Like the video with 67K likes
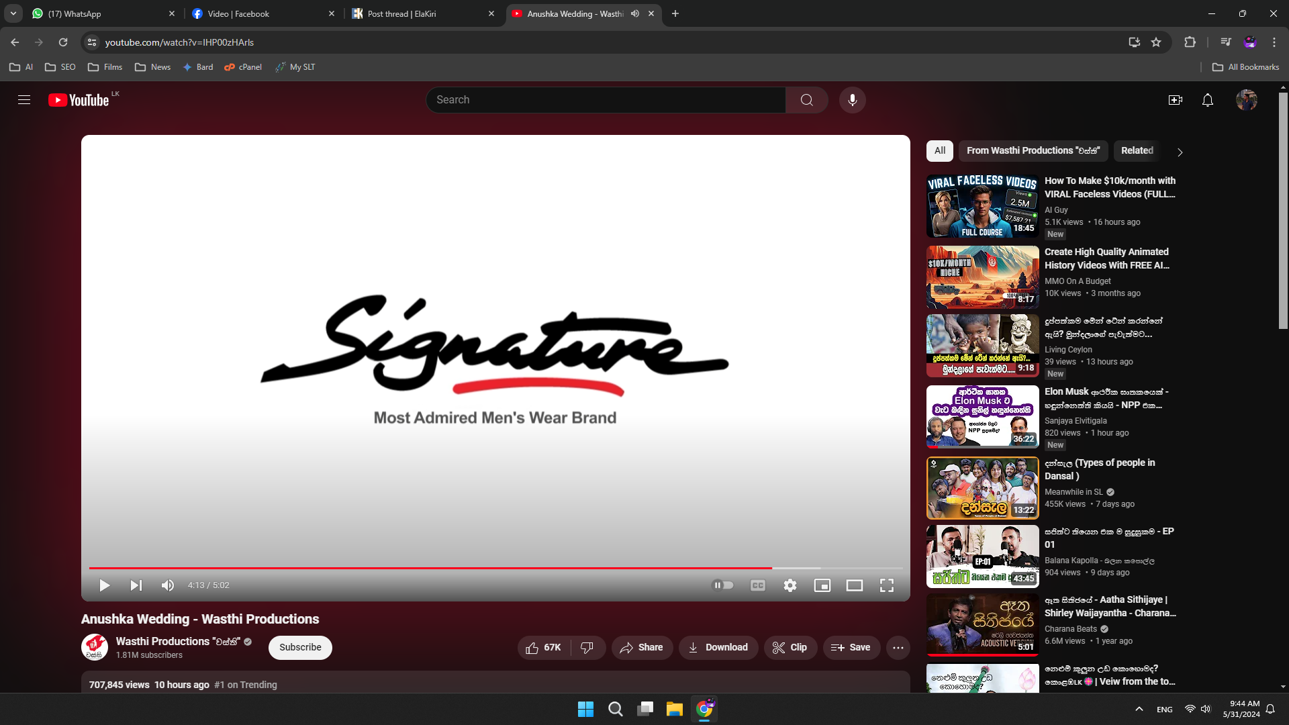Viewport: 1289px width, 725px height. (544, 648)
